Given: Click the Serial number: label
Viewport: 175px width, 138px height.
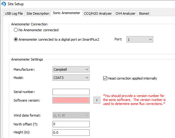Looking at the screenshot, I should 24,92.
